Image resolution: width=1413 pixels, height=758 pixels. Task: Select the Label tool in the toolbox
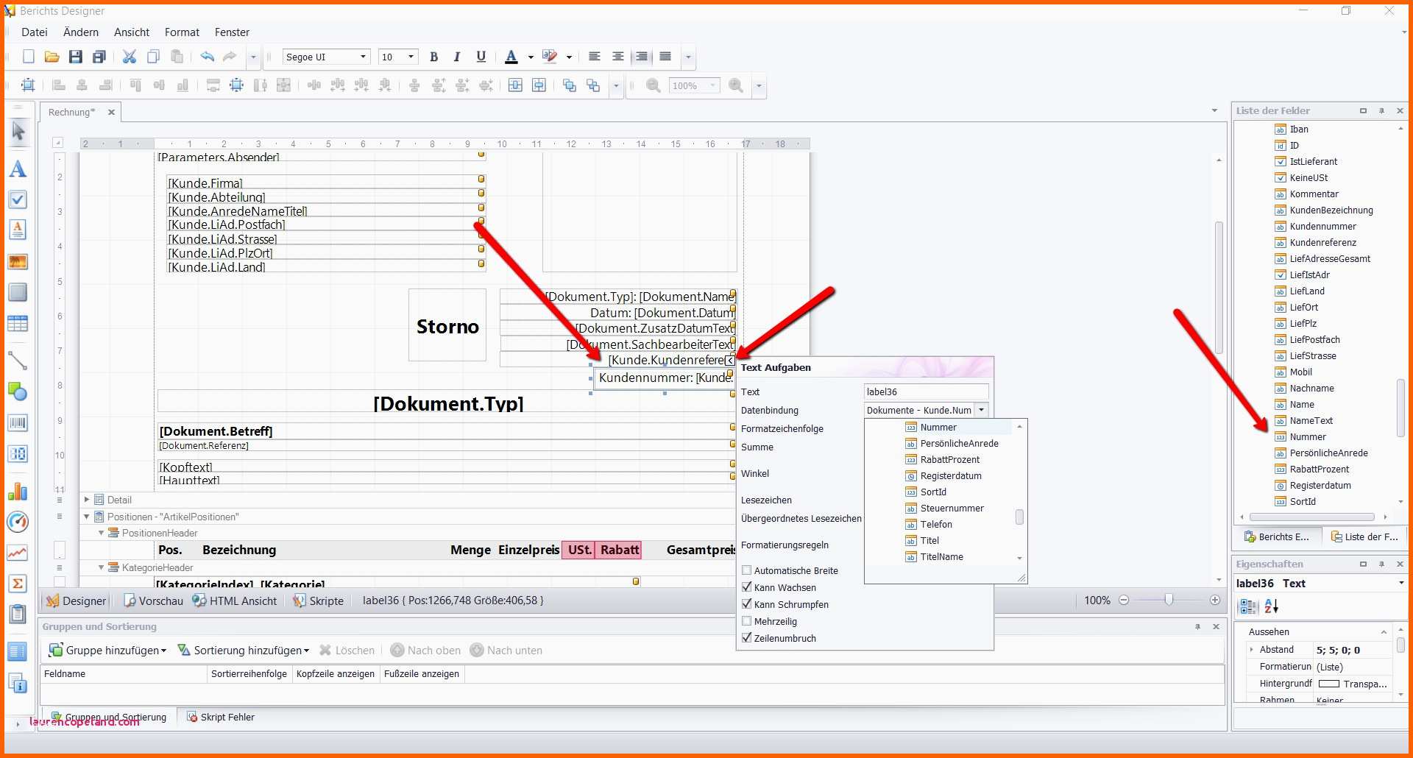18,169
